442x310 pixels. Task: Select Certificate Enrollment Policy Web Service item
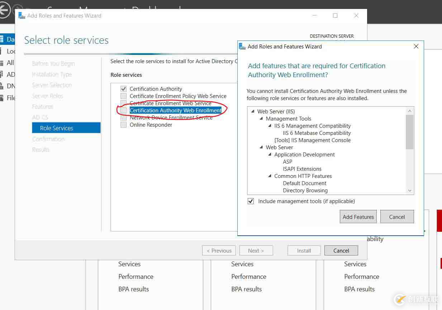coord(178,96)
